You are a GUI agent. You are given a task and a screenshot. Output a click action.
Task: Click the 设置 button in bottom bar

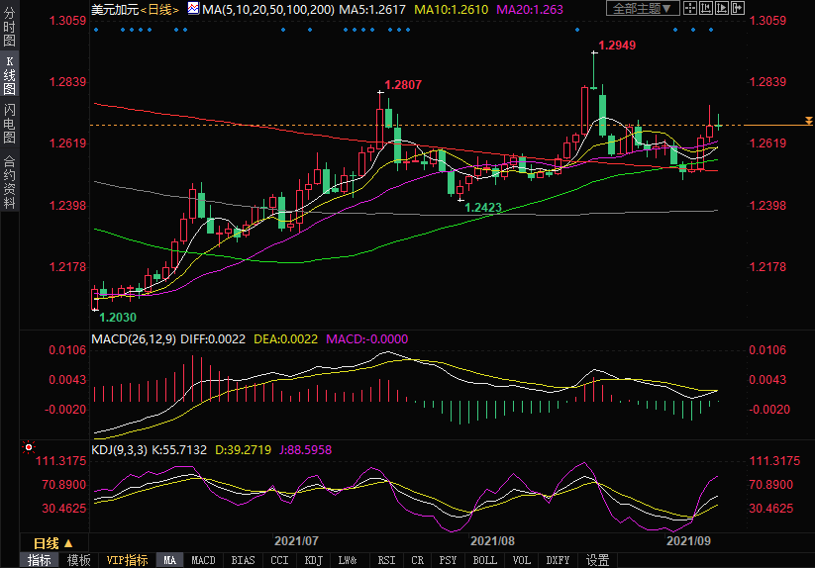coord(597,560)
